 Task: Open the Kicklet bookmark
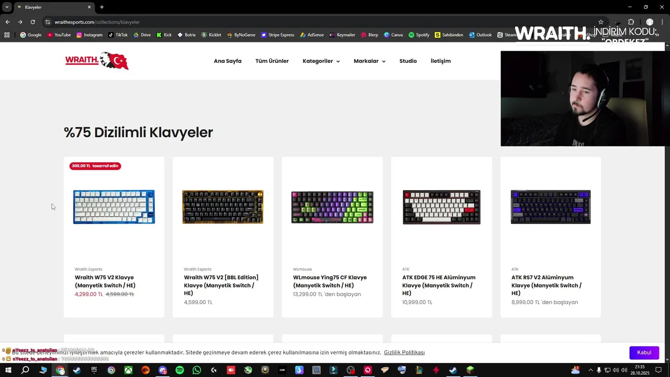211,35
